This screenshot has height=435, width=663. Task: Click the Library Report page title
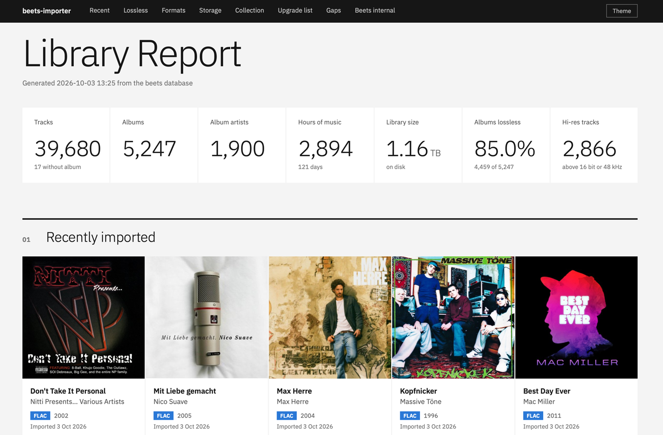click(x=132, y=53)
